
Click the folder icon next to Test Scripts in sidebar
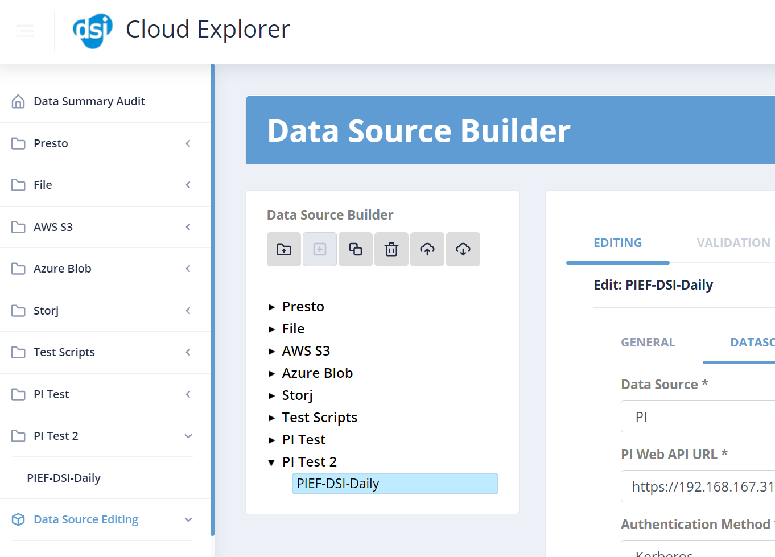click(x=18, y=352)
